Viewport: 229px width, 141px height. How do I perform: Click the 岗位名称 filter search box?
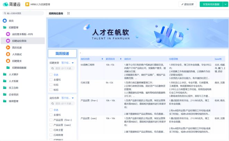coord(62,104)
